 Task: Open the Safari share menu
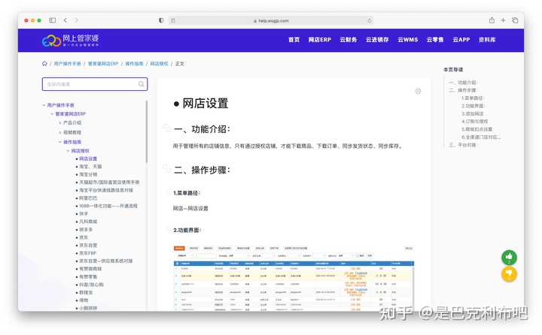point(492,20)
